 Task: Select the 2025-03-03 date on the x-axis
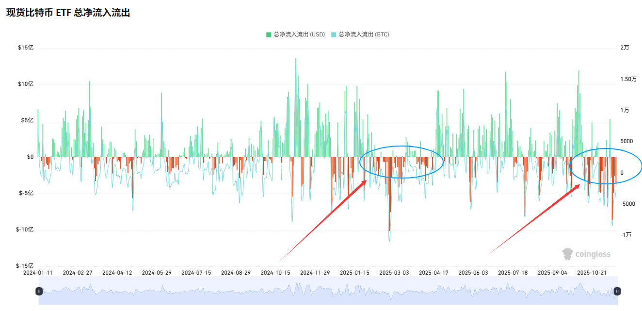(394, 273)
